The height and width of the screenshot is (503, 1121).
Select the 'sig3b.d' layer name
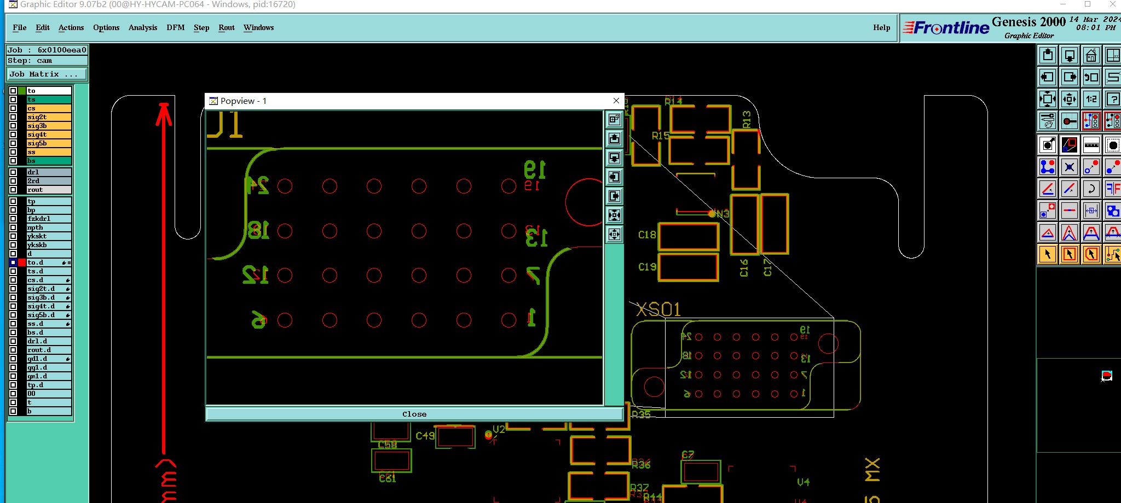[x=49, y=297]
